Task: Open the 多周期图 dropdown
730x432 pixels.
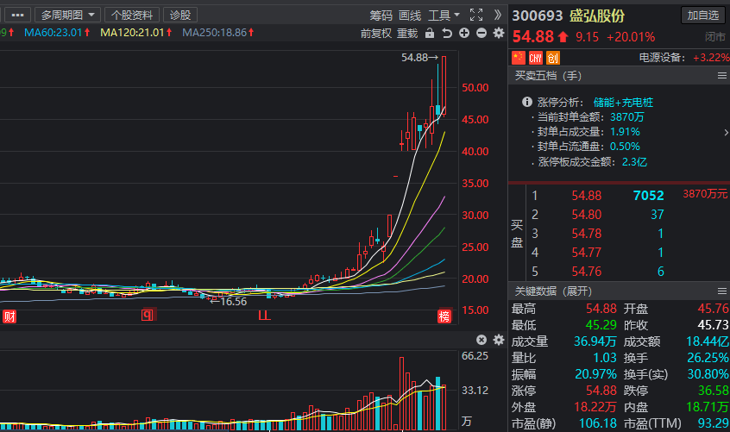Action: 67,15
